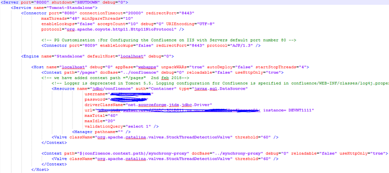
Task: Click the redacted username attribute line
Action: point(119,94)
